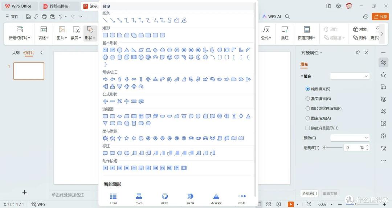Click the 对象 button in ribbon
392x208 pixels.
360,29
